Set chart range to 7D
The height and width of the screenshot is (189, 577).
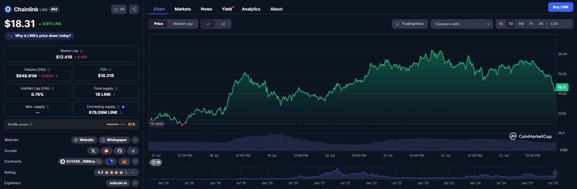[x=511, y=24]
